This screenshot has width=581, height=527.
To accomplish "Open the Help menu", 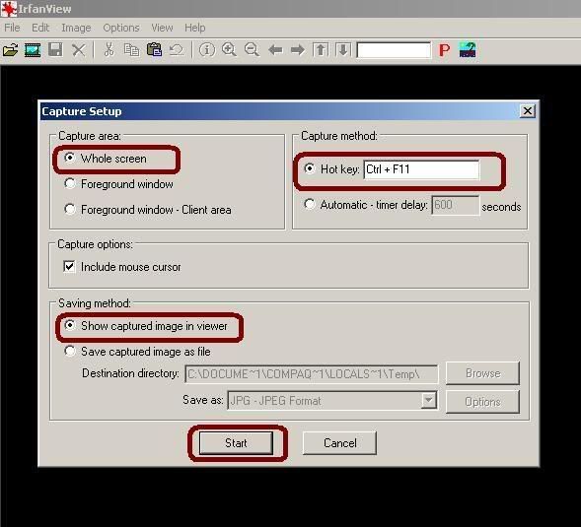I will [195, 28].
